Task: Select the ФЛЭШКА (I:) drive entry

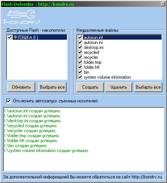Action: [x=40, y=37]
